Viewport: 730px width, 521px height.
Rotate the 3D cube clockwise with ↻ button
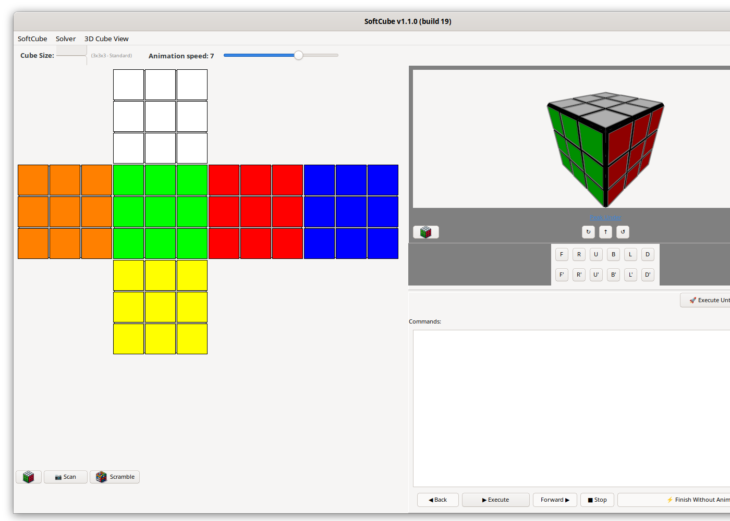pos(588,232)
